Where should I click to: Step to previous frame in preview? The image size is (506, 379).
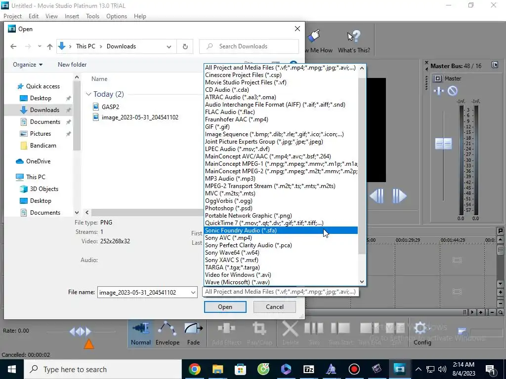pos(376,195)
